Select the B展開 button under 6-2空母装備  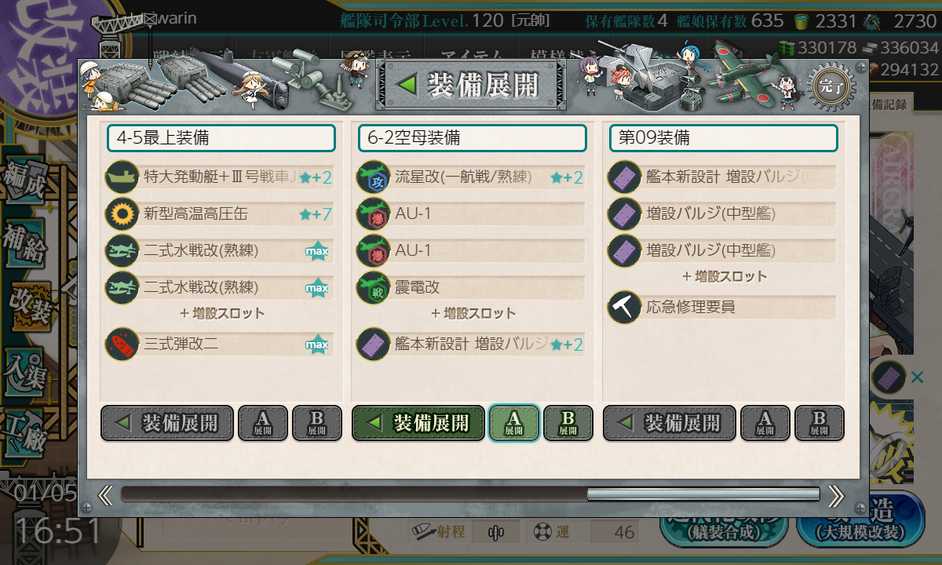click(568, 423)
